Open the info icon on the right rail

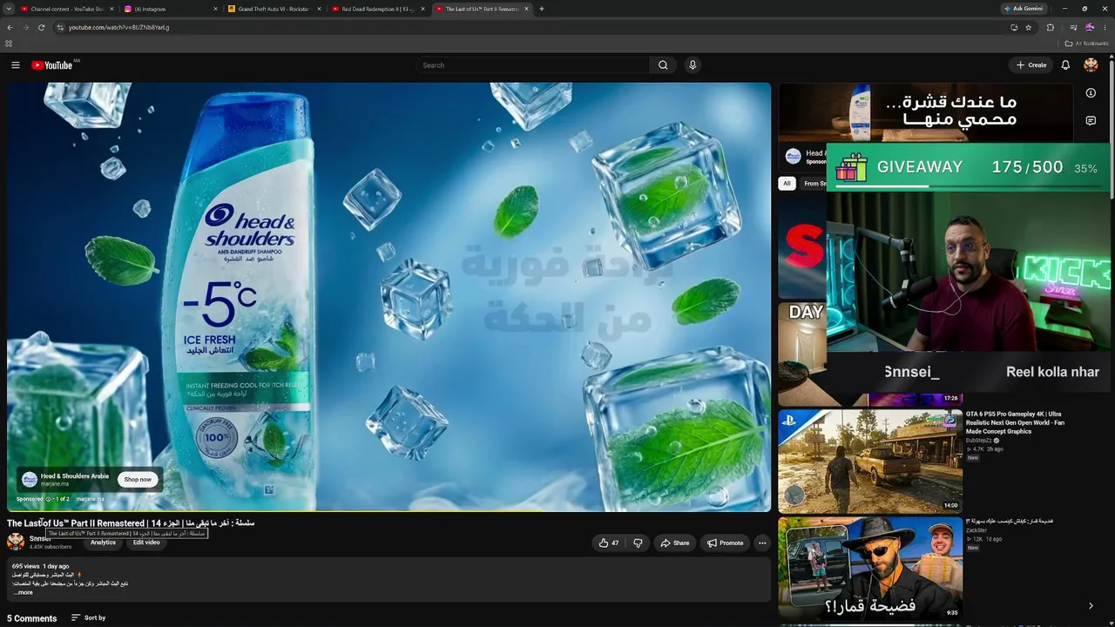point(1091,93)
